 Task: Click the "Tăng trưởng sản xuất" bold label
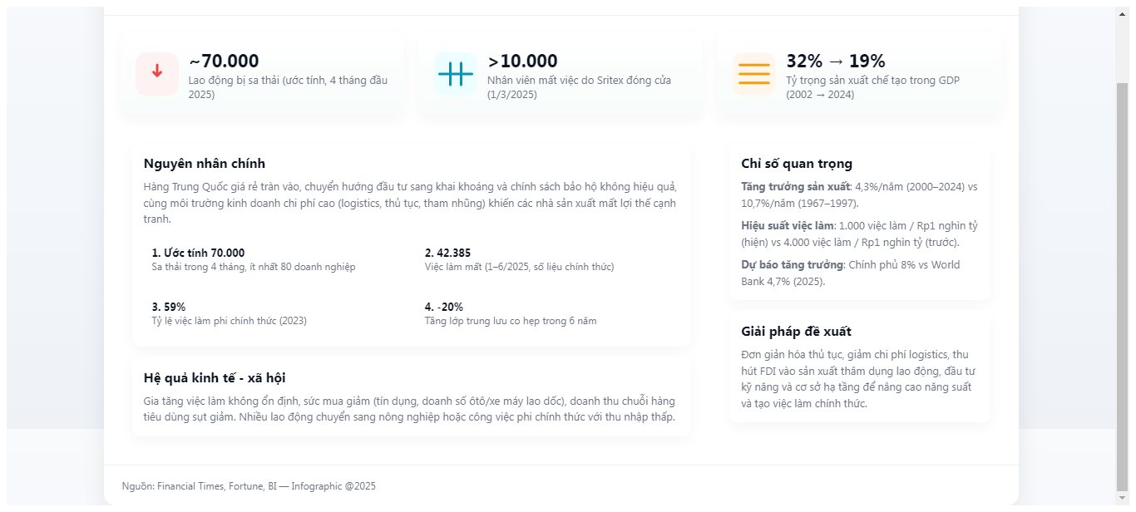pyautogui.click(x=783, y=186)
